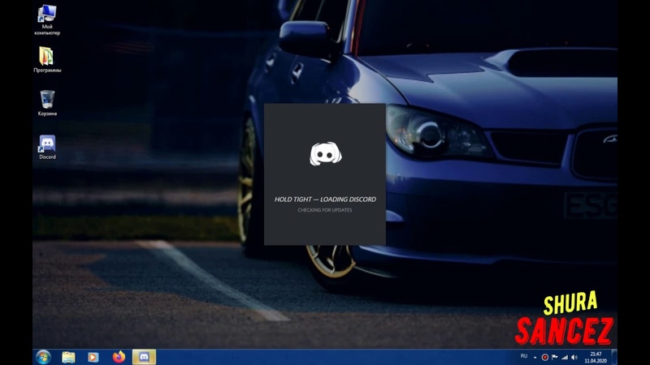
Task: Click the active Discord taskbar button
Action: point(144,357)
